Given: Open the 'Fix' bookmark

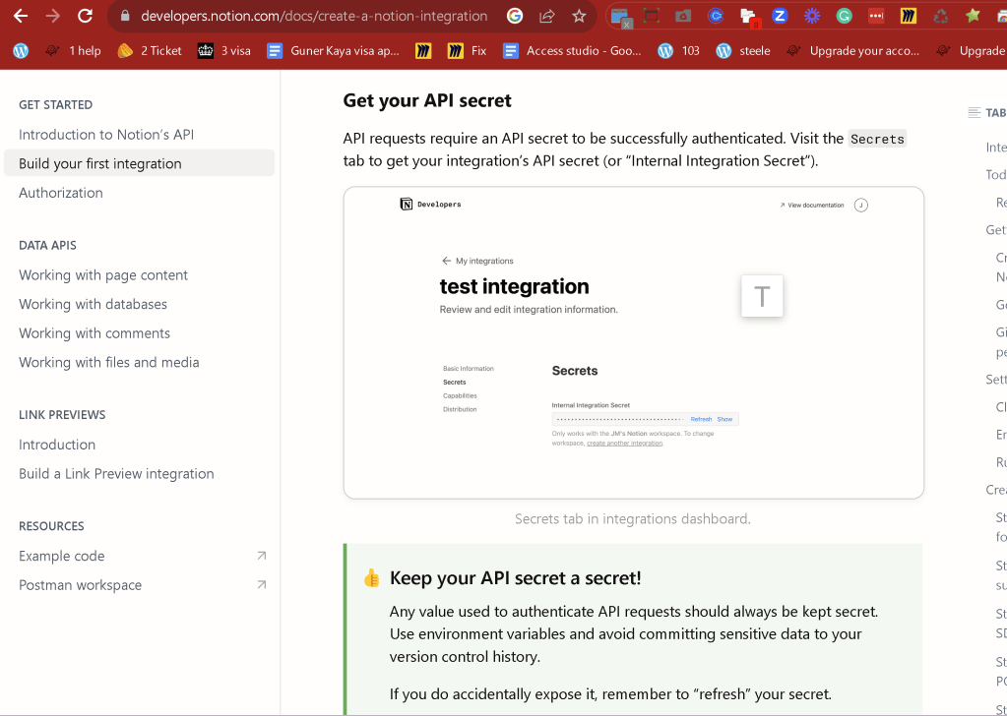Looking at the screenshot, I should click(x=468, y=51).
